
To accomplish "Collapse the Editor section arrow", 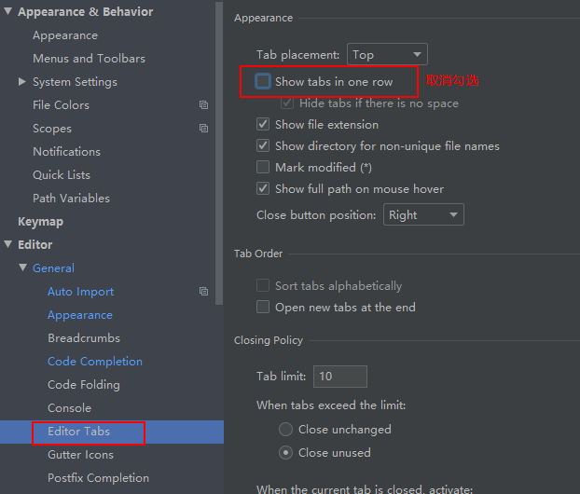I will (x=8, y=245).
